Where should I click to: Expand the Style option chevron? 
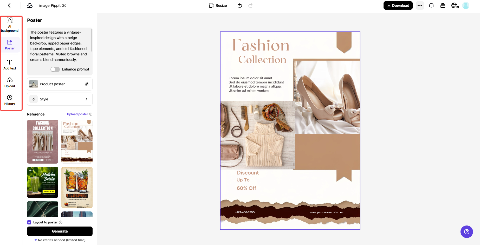87,99
